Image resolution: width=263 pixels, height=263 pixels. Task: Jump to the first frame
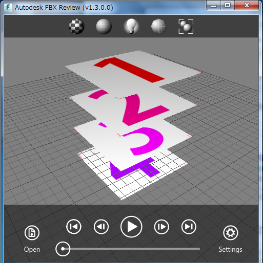pos(74,227)
